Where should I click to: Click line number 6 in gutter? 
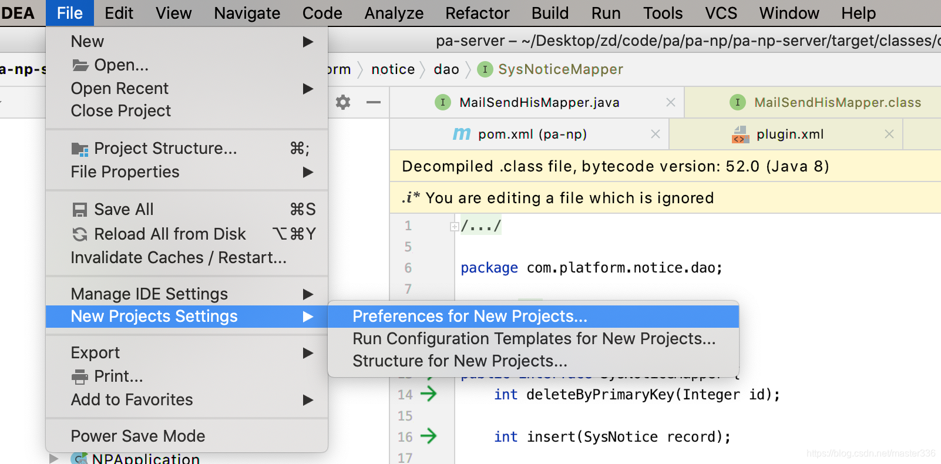pyautogui.click(x=408, y=268)
